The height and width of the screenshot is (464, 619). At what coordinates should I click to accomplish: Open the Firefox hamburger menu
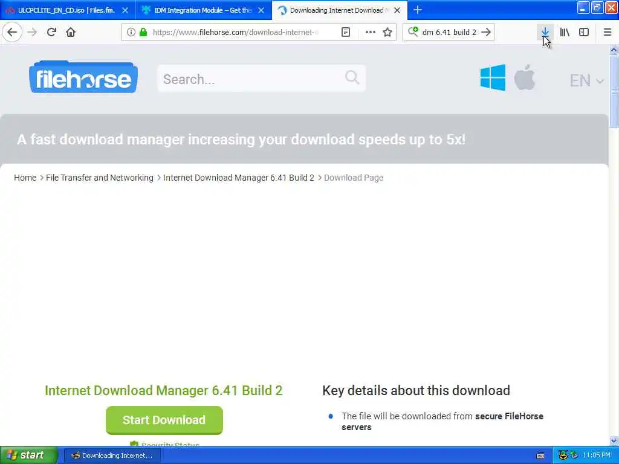(607, 32)
